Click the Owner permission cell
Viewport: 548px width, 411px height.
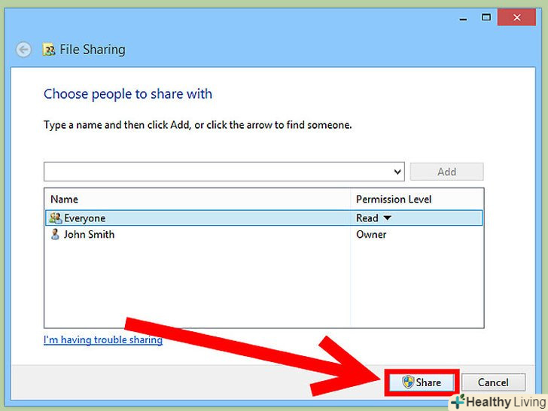371,235
